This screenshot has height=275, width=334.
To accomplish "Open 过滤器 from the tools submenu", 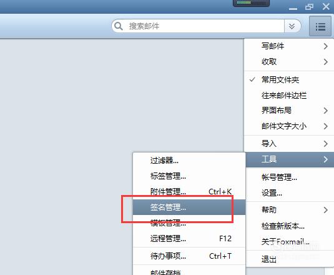I will [x=189, y=160].
